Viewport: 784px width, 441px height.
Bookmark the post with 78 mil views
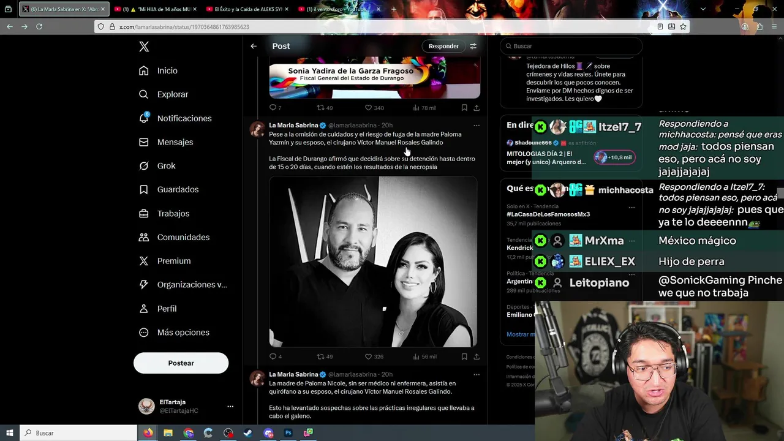[x=464, y=108]
